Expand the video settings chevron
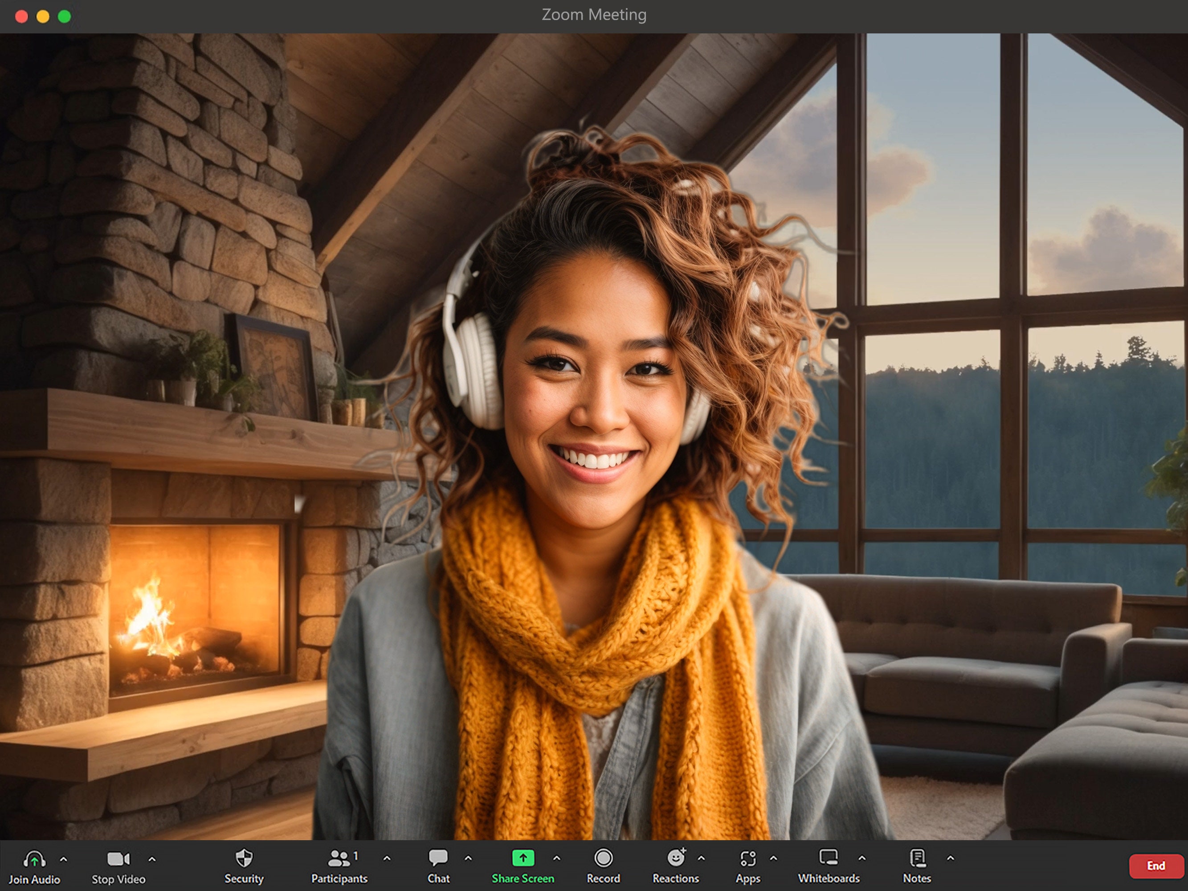 click(x=152, y=859)
